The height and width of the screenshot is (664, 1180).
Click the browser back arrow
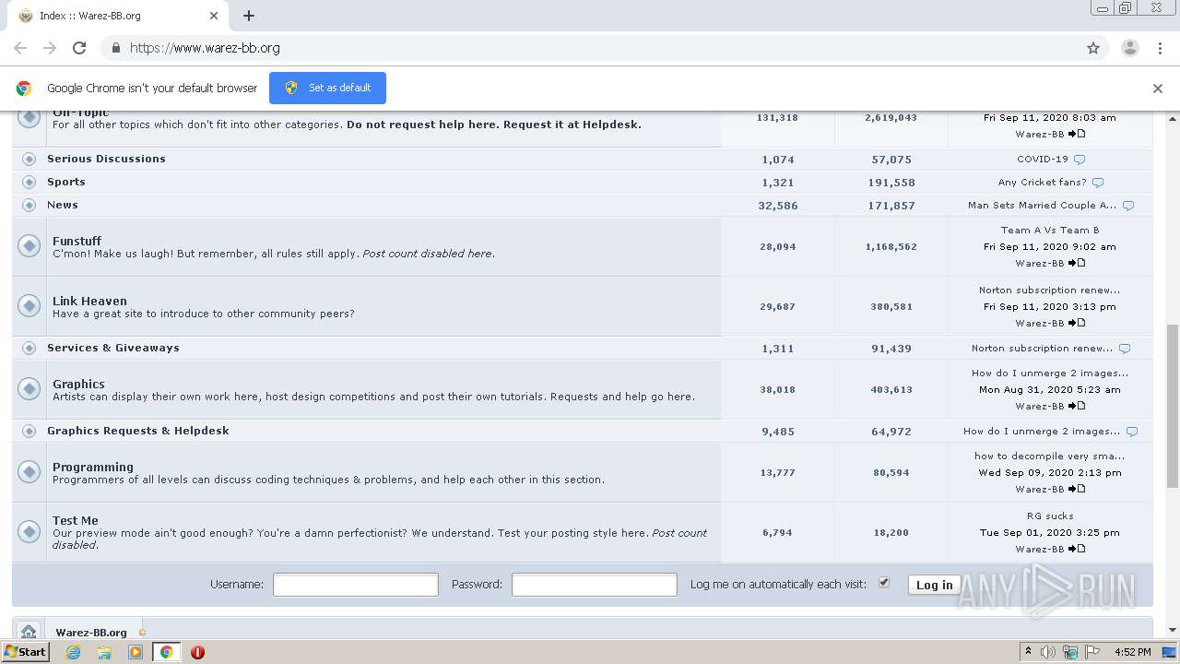20,48
